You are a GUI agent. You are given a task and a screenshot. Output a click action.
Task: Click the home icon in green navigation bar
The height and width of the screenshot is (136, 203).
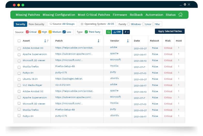pyautogui.click(x=180, y=15)
